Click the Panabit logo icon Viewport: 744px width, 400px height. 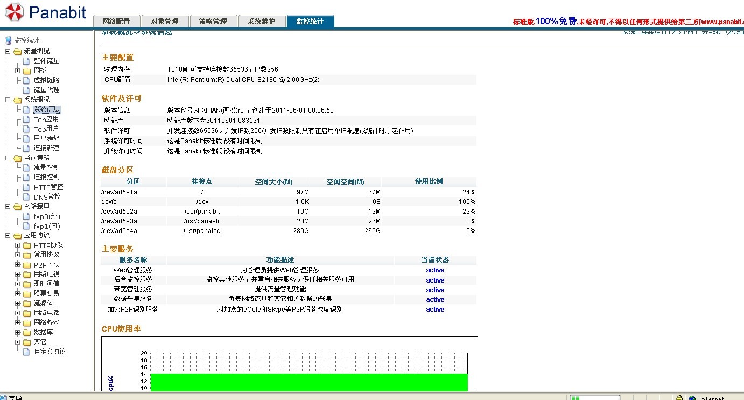[14, 12]
